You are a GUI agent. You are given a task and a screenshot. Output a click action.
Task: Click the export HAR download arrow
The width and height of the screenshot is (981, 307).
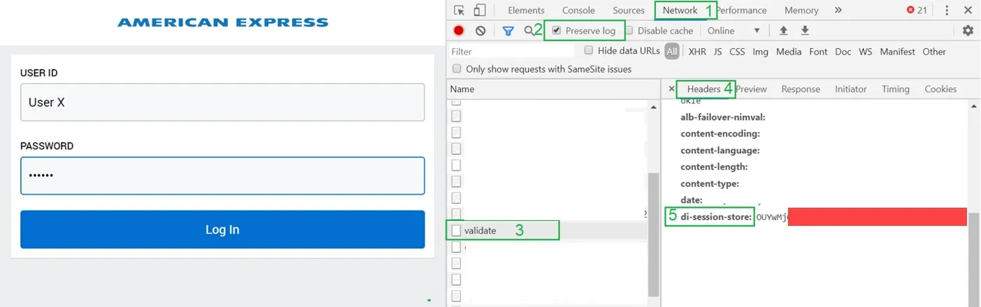(805, 31)
